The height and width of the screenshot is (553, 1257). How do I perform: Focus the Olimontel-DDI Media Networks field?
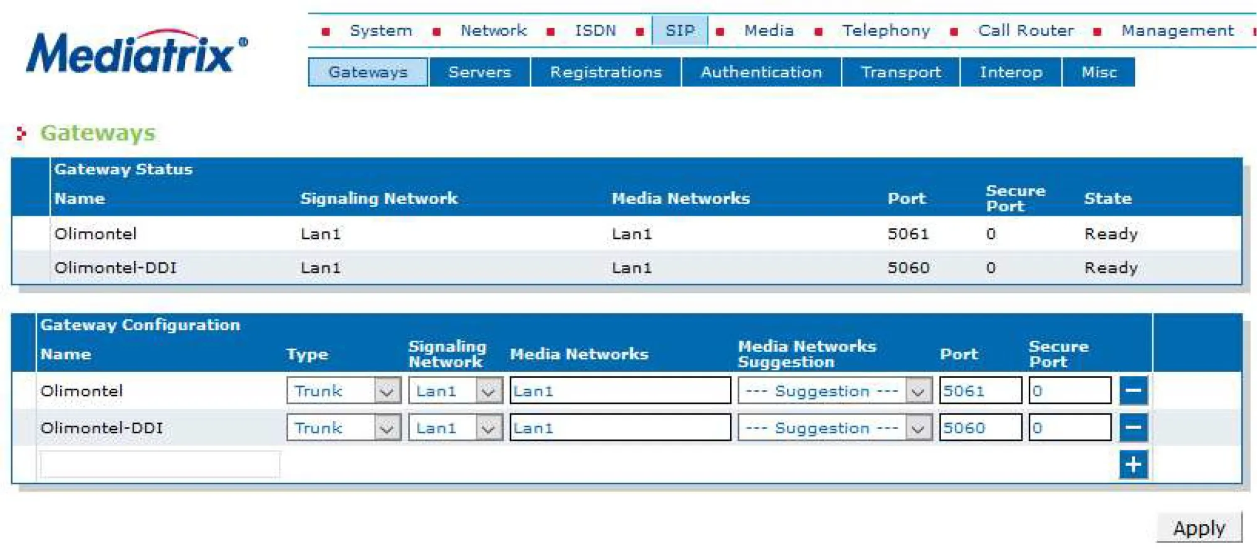click(620, 428)
